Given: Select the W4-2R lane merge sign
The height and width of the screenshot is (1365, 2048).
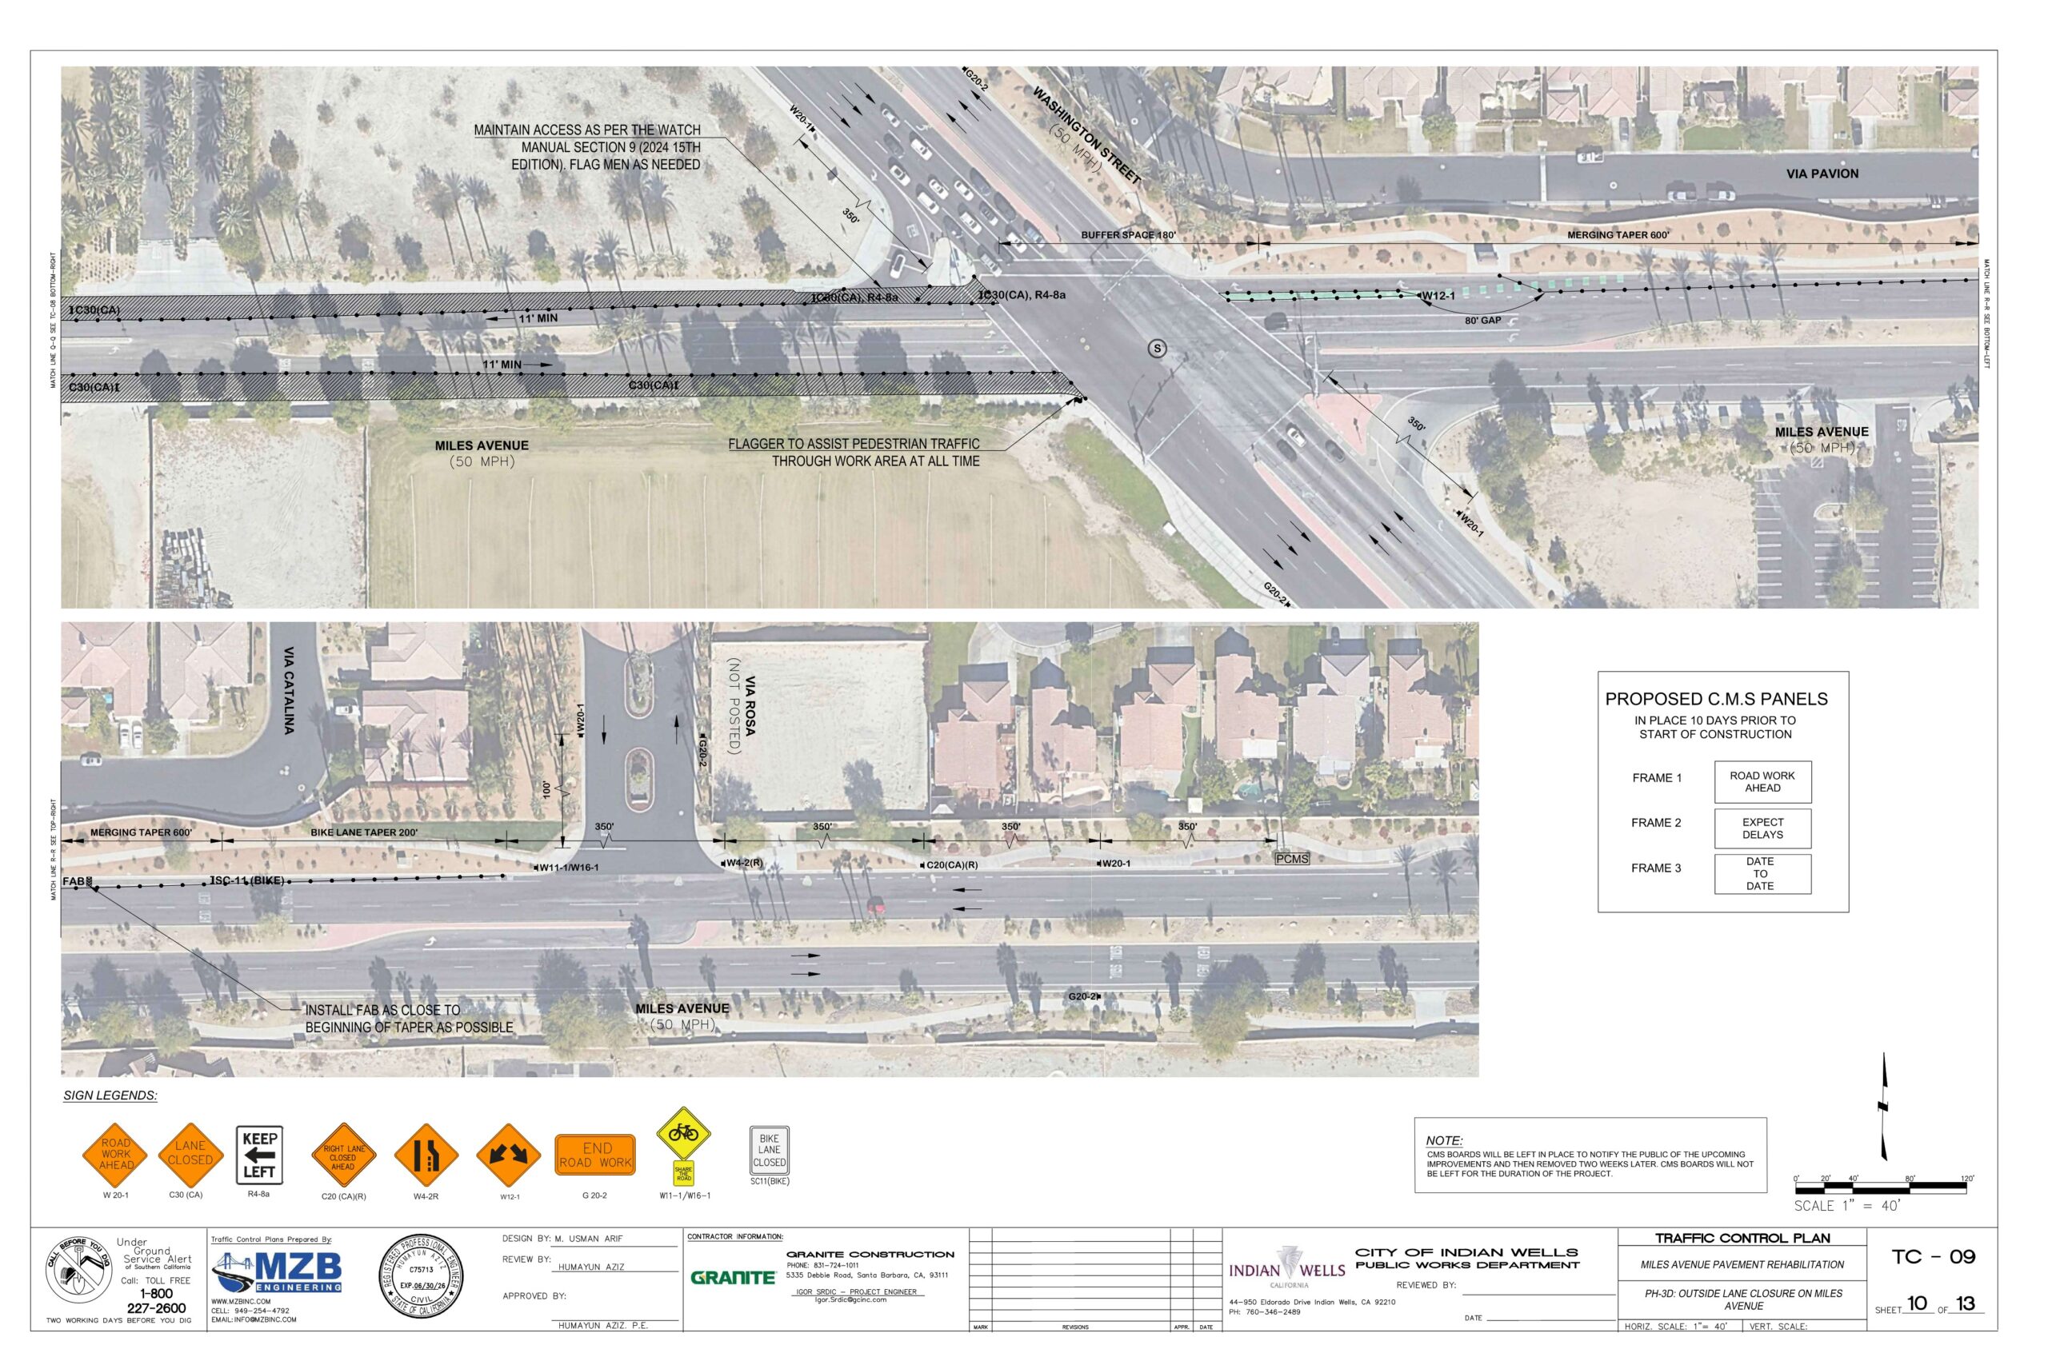Looking at the screenshot, I should (x=426, y=1155).
